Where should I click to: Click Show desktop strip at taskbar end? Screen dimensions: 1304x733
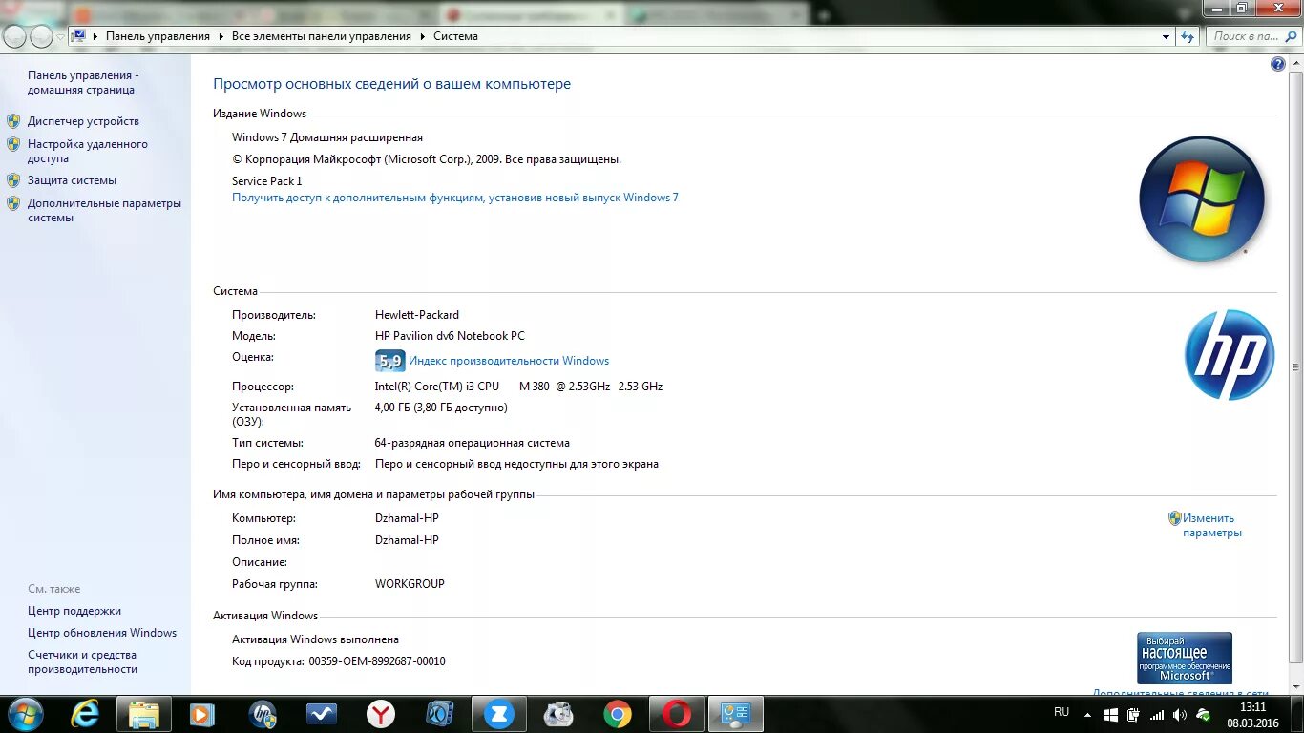pos(1296,714)
